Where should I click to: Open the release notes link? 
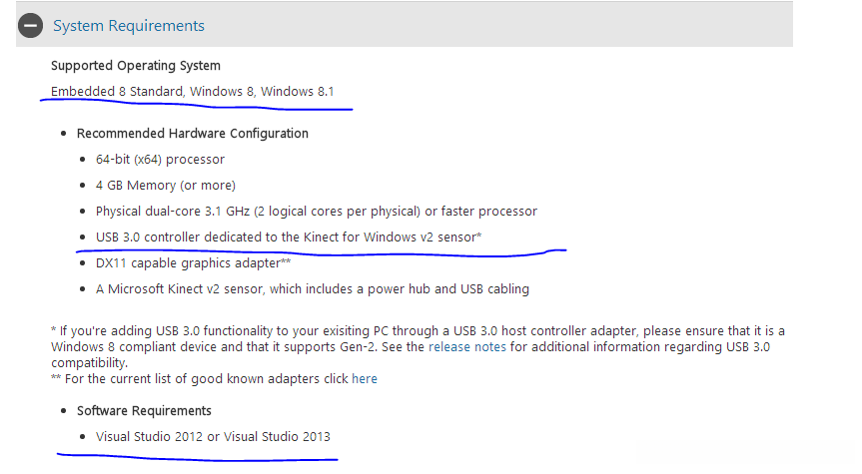tap(466, 347)
